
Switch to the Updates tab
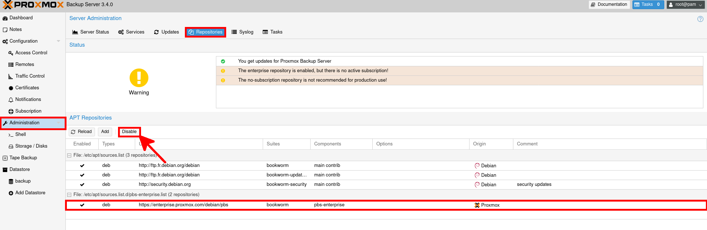166,32
